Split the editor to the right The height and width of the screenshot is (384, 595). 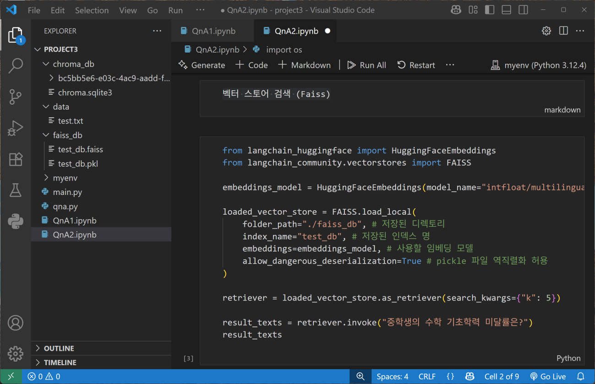click(563, 31)
